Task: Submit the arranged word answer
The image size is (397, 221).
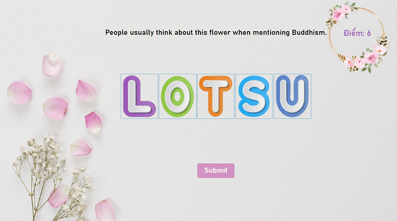Action: (x=216, y=170)
